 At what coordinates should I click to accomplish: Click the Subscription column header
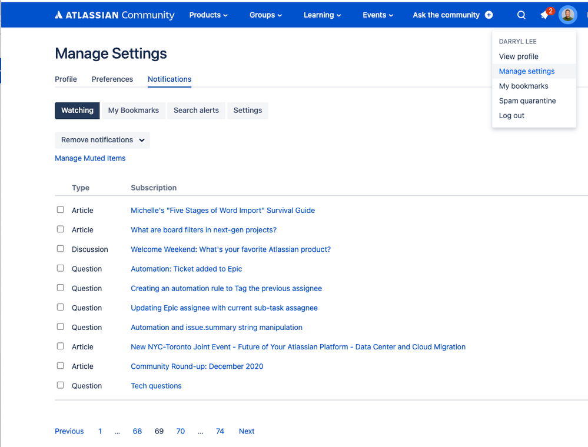coord(154,188)
